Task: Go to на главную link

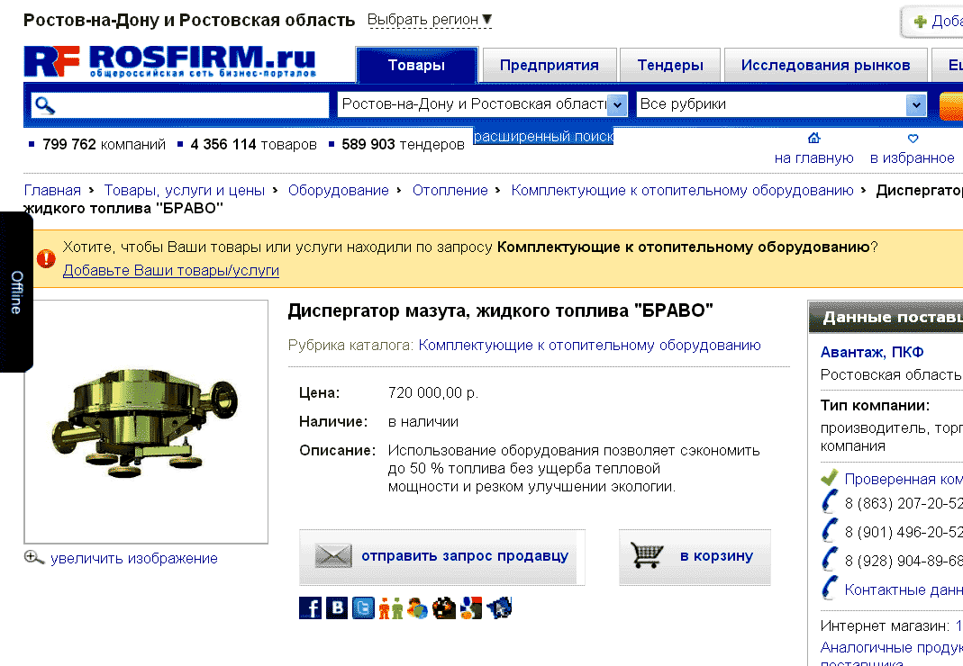Action: (813, 157)
